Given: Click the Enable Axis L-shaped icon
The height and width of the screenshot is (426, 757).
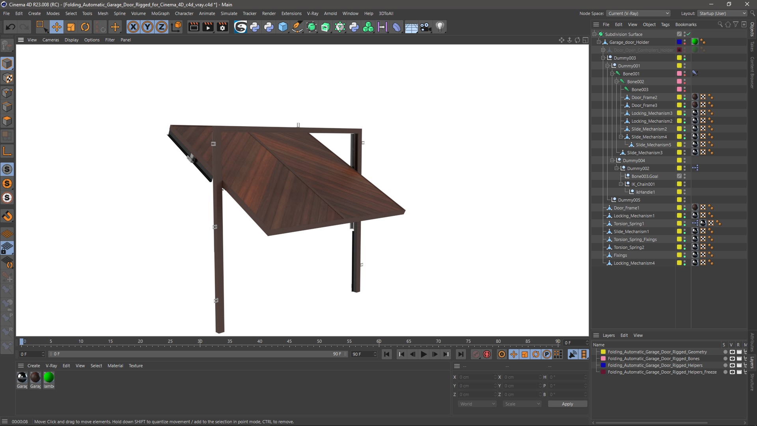Looking at the screenshot, I should pyautogui.click(x=7, y=151).
